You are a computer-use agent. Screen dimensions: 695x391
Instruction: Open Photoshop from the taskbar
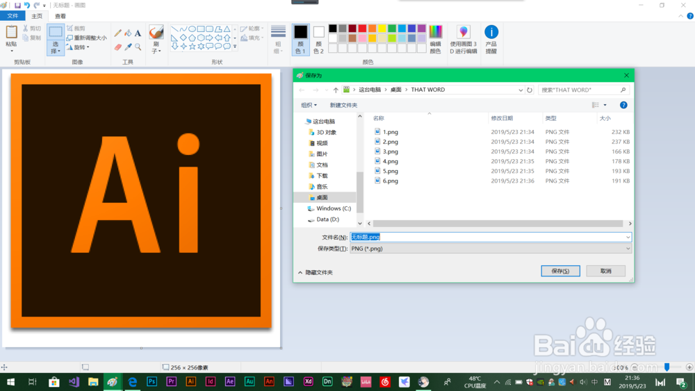pos(152,382)
